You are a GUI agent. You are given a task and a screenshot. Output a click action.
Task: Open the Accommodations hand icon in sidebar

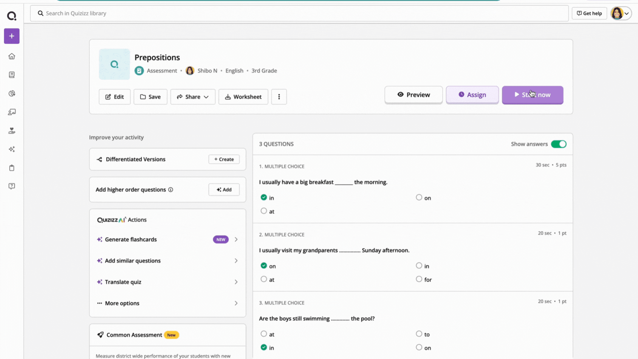[x=12, y=131]
